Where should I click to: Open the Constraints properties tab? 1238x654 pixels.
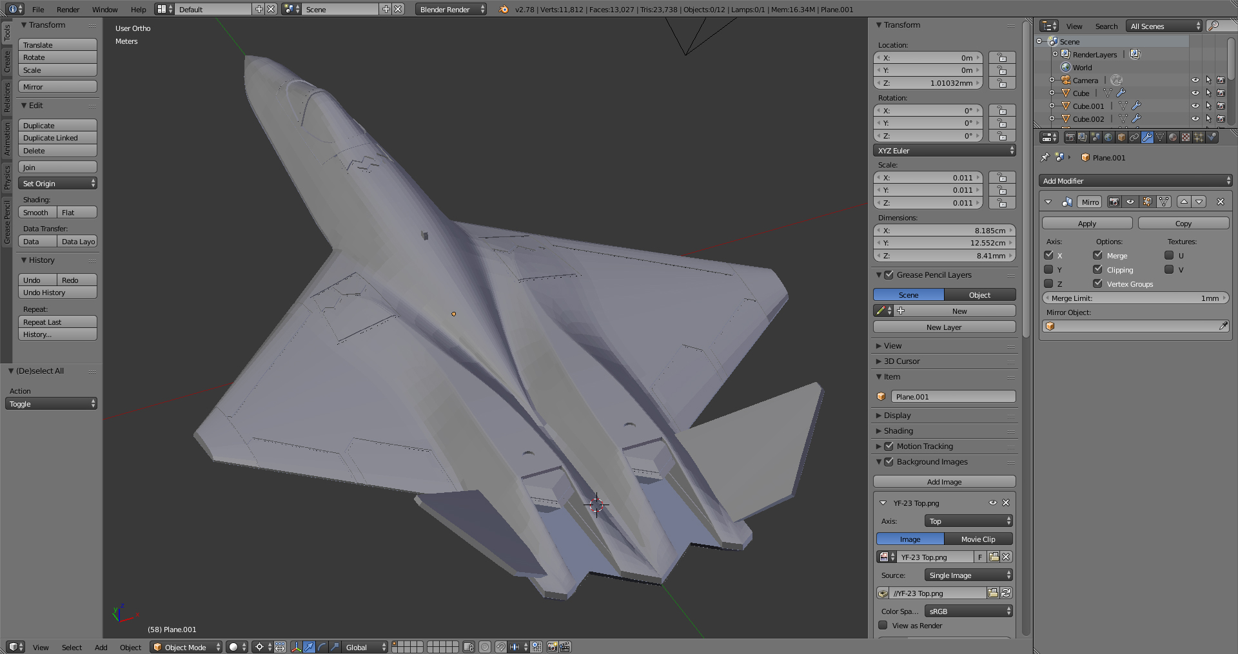1134,137
